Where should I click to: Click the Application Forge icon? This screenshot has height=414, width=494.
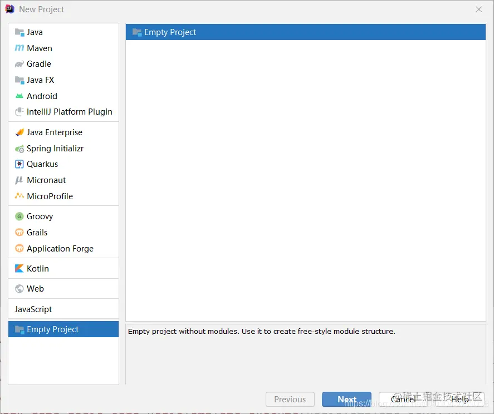point(19,248)
